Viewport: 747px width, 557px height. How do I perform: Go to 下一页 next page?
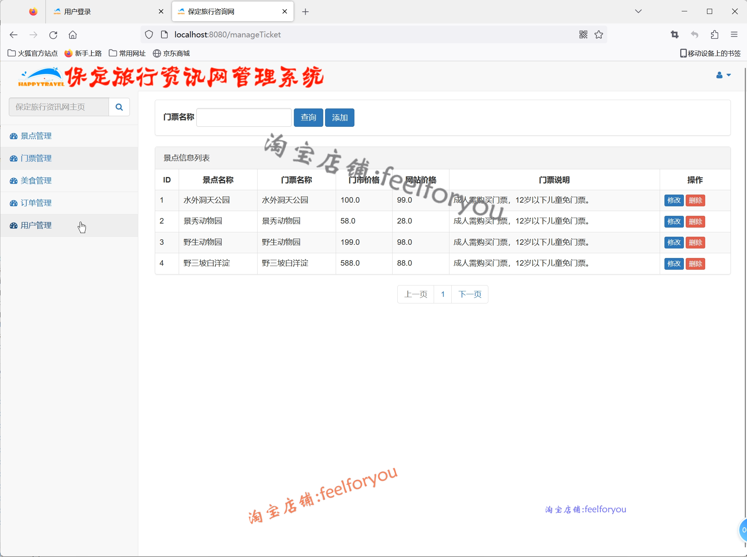pos(470,294)
